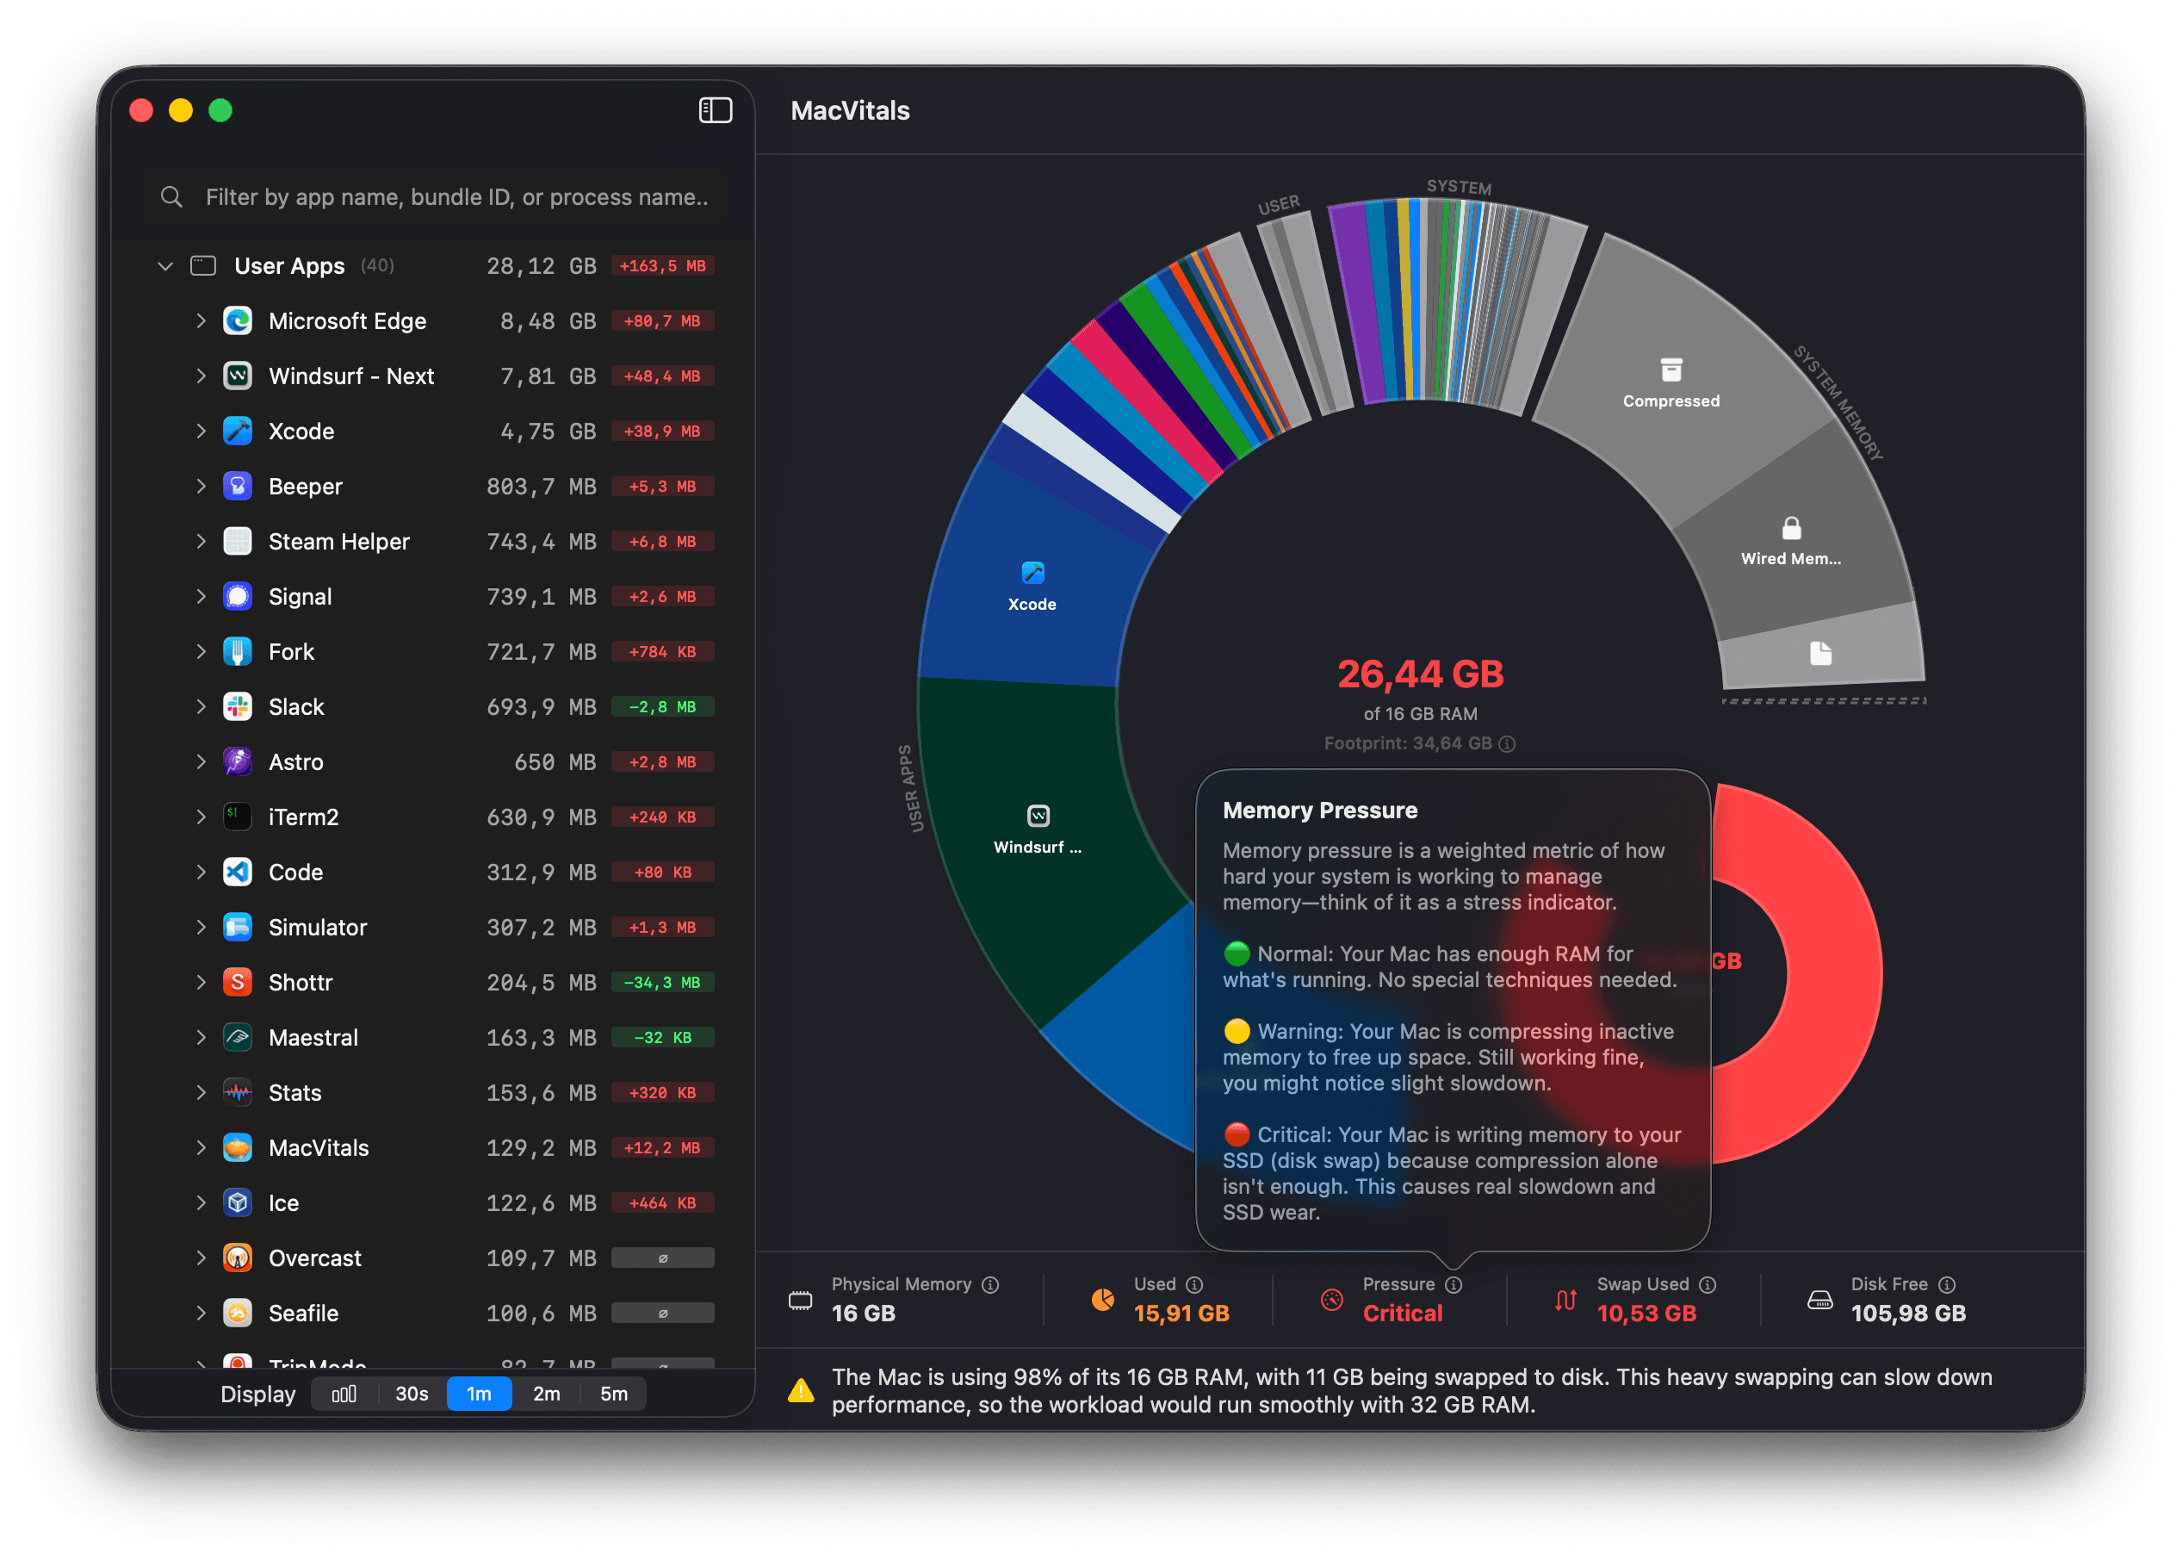Toggle the sidebar panel icon
The image size is (2182, 1559).
pos(715,110)
